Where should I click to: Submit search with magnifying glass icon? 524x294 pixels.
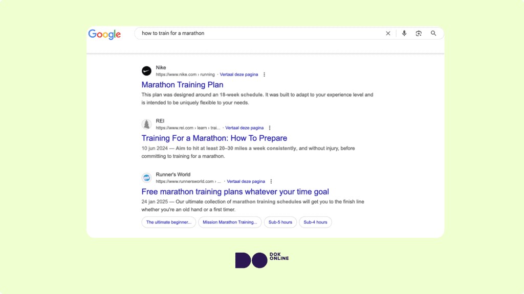[x=433, y=33]
